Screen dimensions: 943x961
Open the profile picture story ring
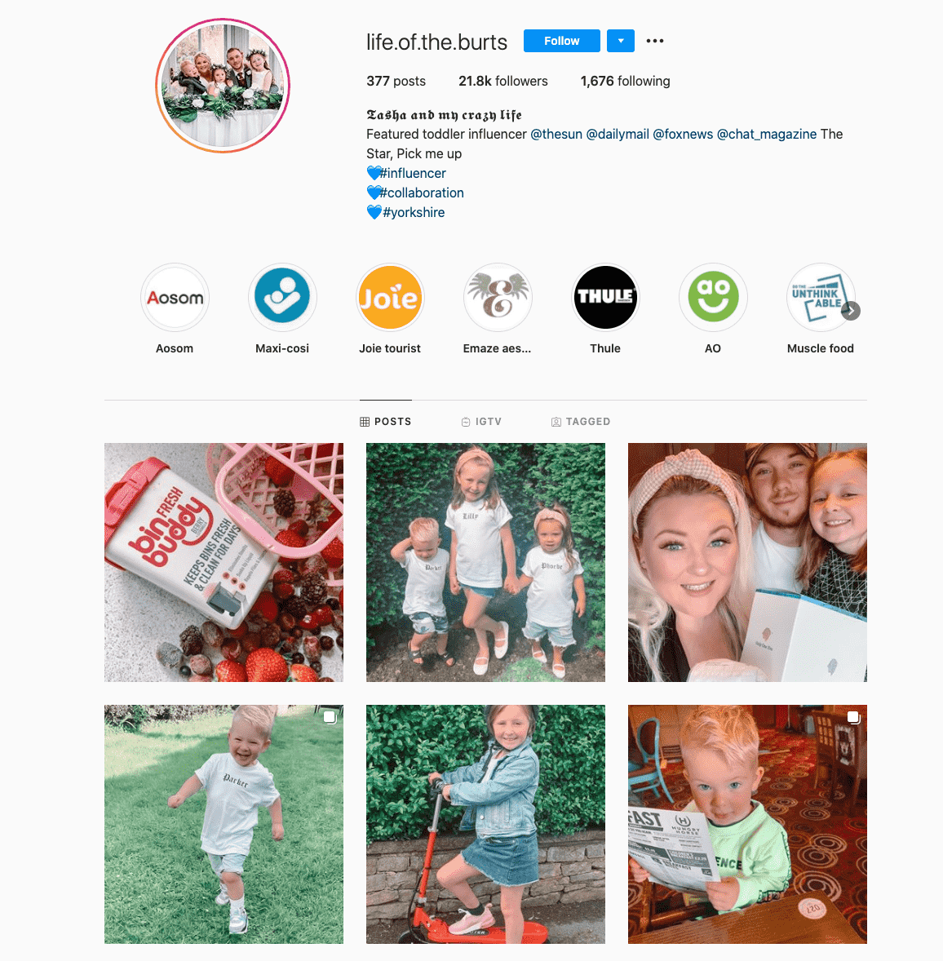point(223,85)
